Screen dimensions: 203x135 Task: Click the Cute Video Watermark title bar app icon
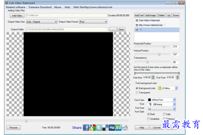(x=7, y=3)
